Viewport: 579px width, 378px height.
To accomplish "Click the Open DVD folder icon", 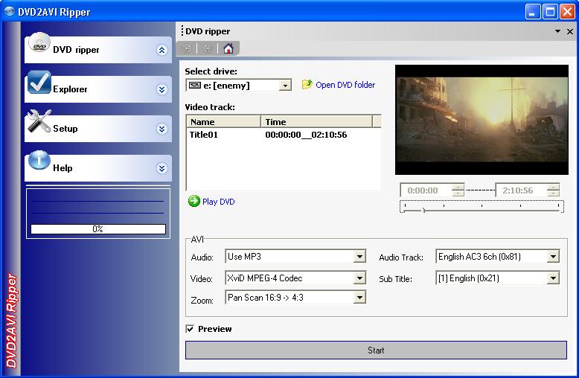I will (307, 85).
